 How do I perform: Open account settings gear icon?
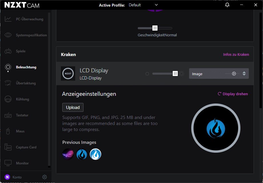coord(44,177)
